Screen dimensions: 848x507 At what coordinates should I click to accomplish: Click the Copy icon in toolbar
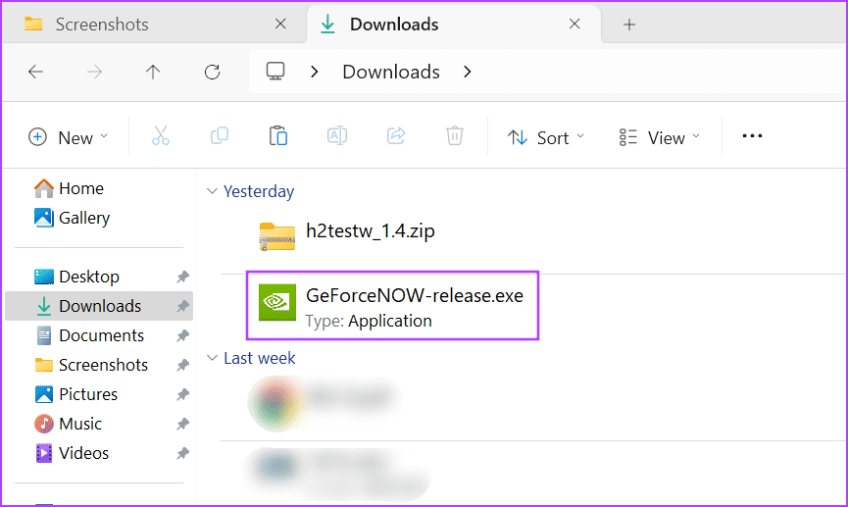tap(220, 135)
